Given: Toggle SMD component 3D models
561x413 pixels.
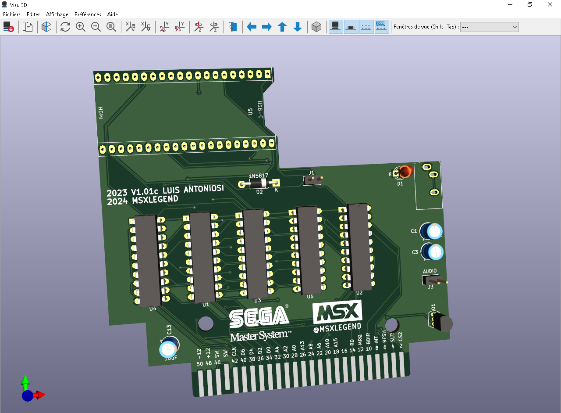Looking at the screenshot, I should pyautogui.click(x=351, y=27).
